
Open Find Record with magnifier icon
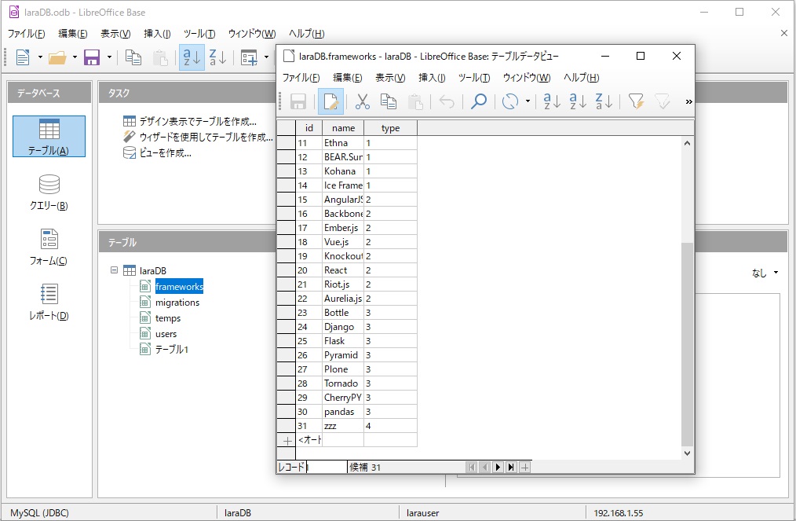coord(478,101)
